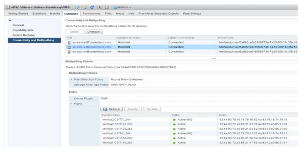Collapse the Paths section triangle
Screen dimensions: 301x154
pyautogui.click(x=71, y=104)
